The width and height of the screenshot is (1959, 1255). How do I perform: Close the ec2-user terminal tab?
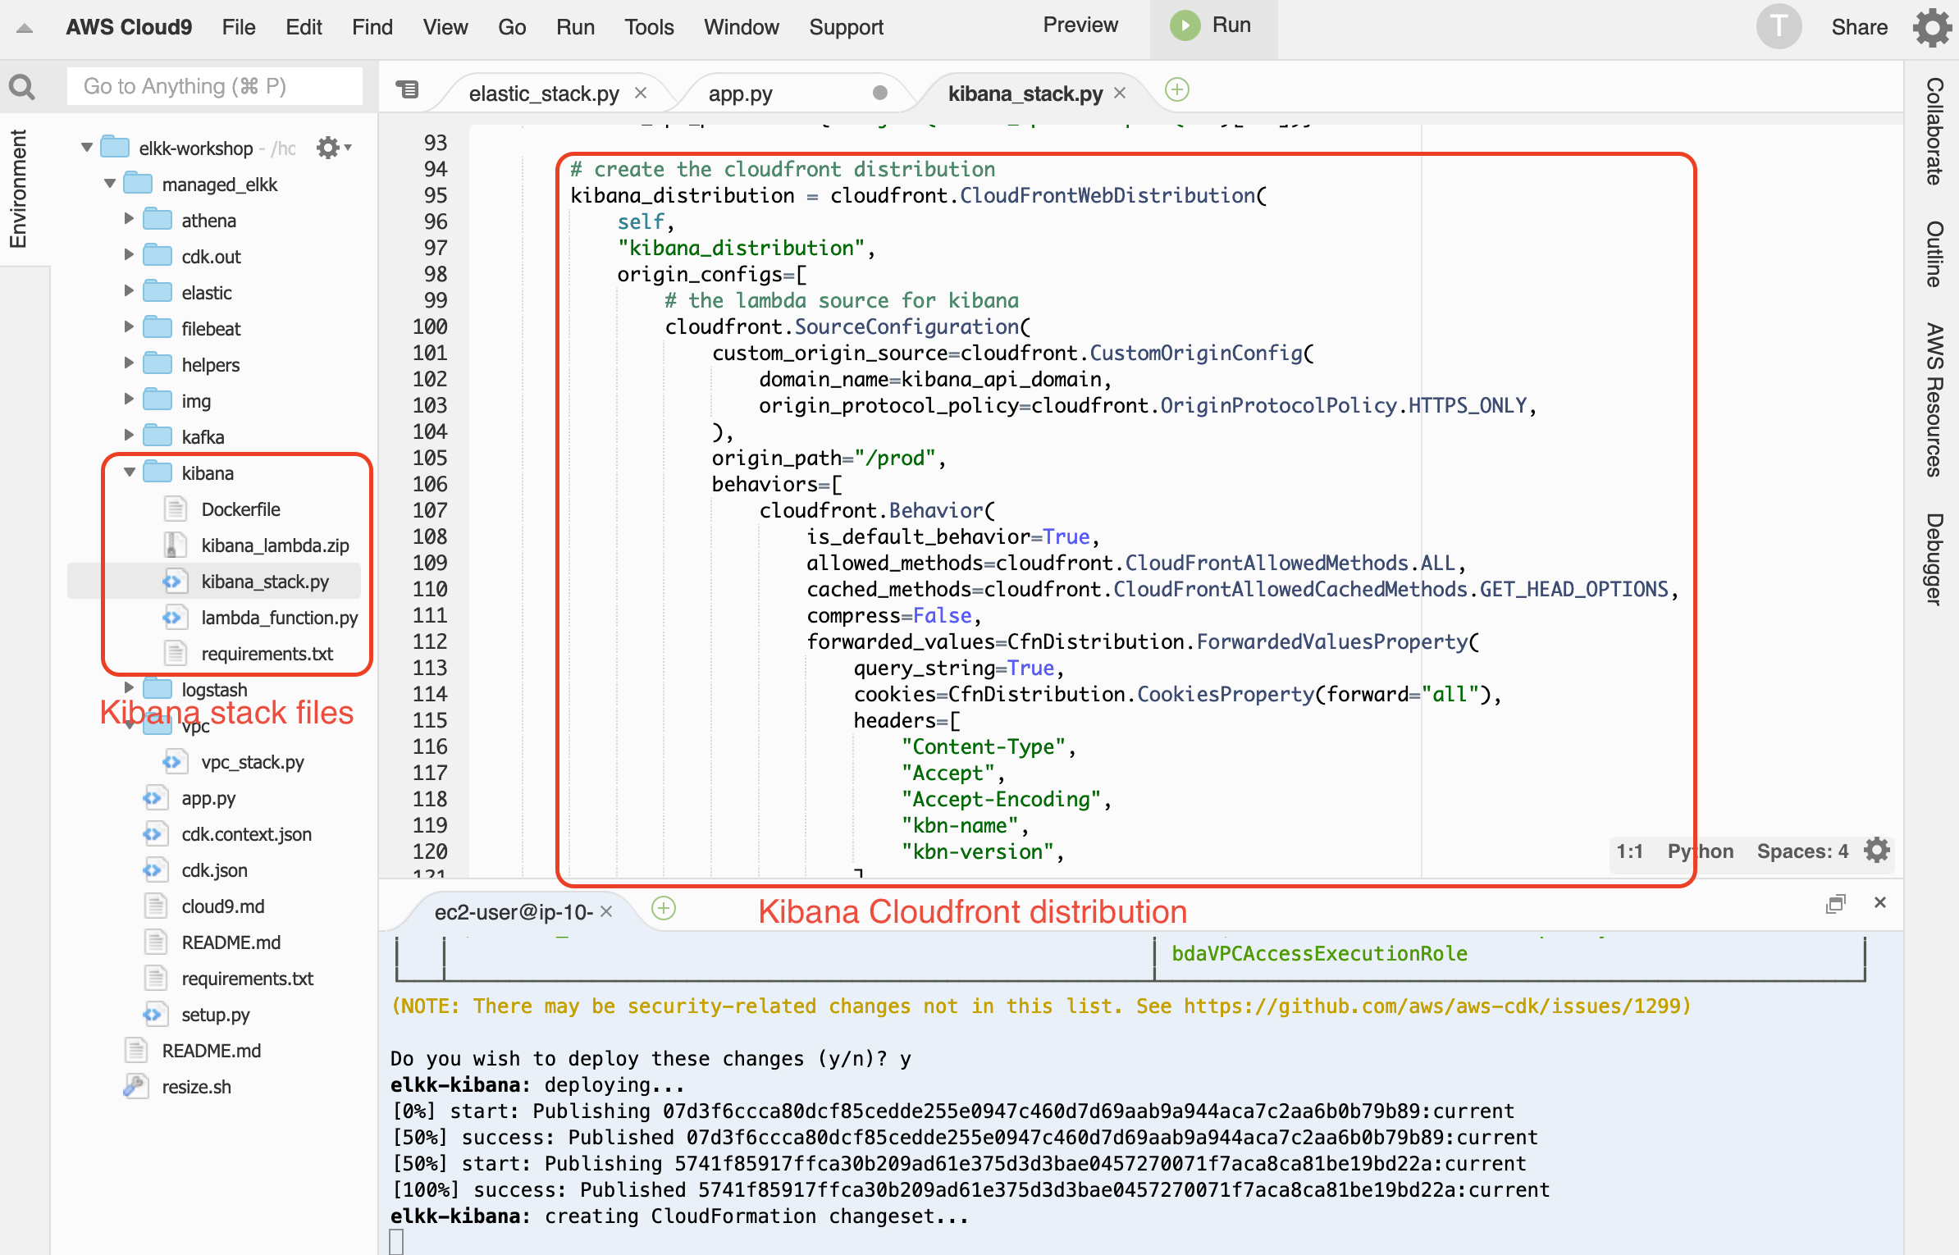click(606, 912)
